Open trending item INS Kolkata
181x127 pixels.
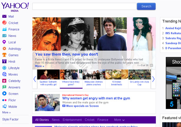173,33
